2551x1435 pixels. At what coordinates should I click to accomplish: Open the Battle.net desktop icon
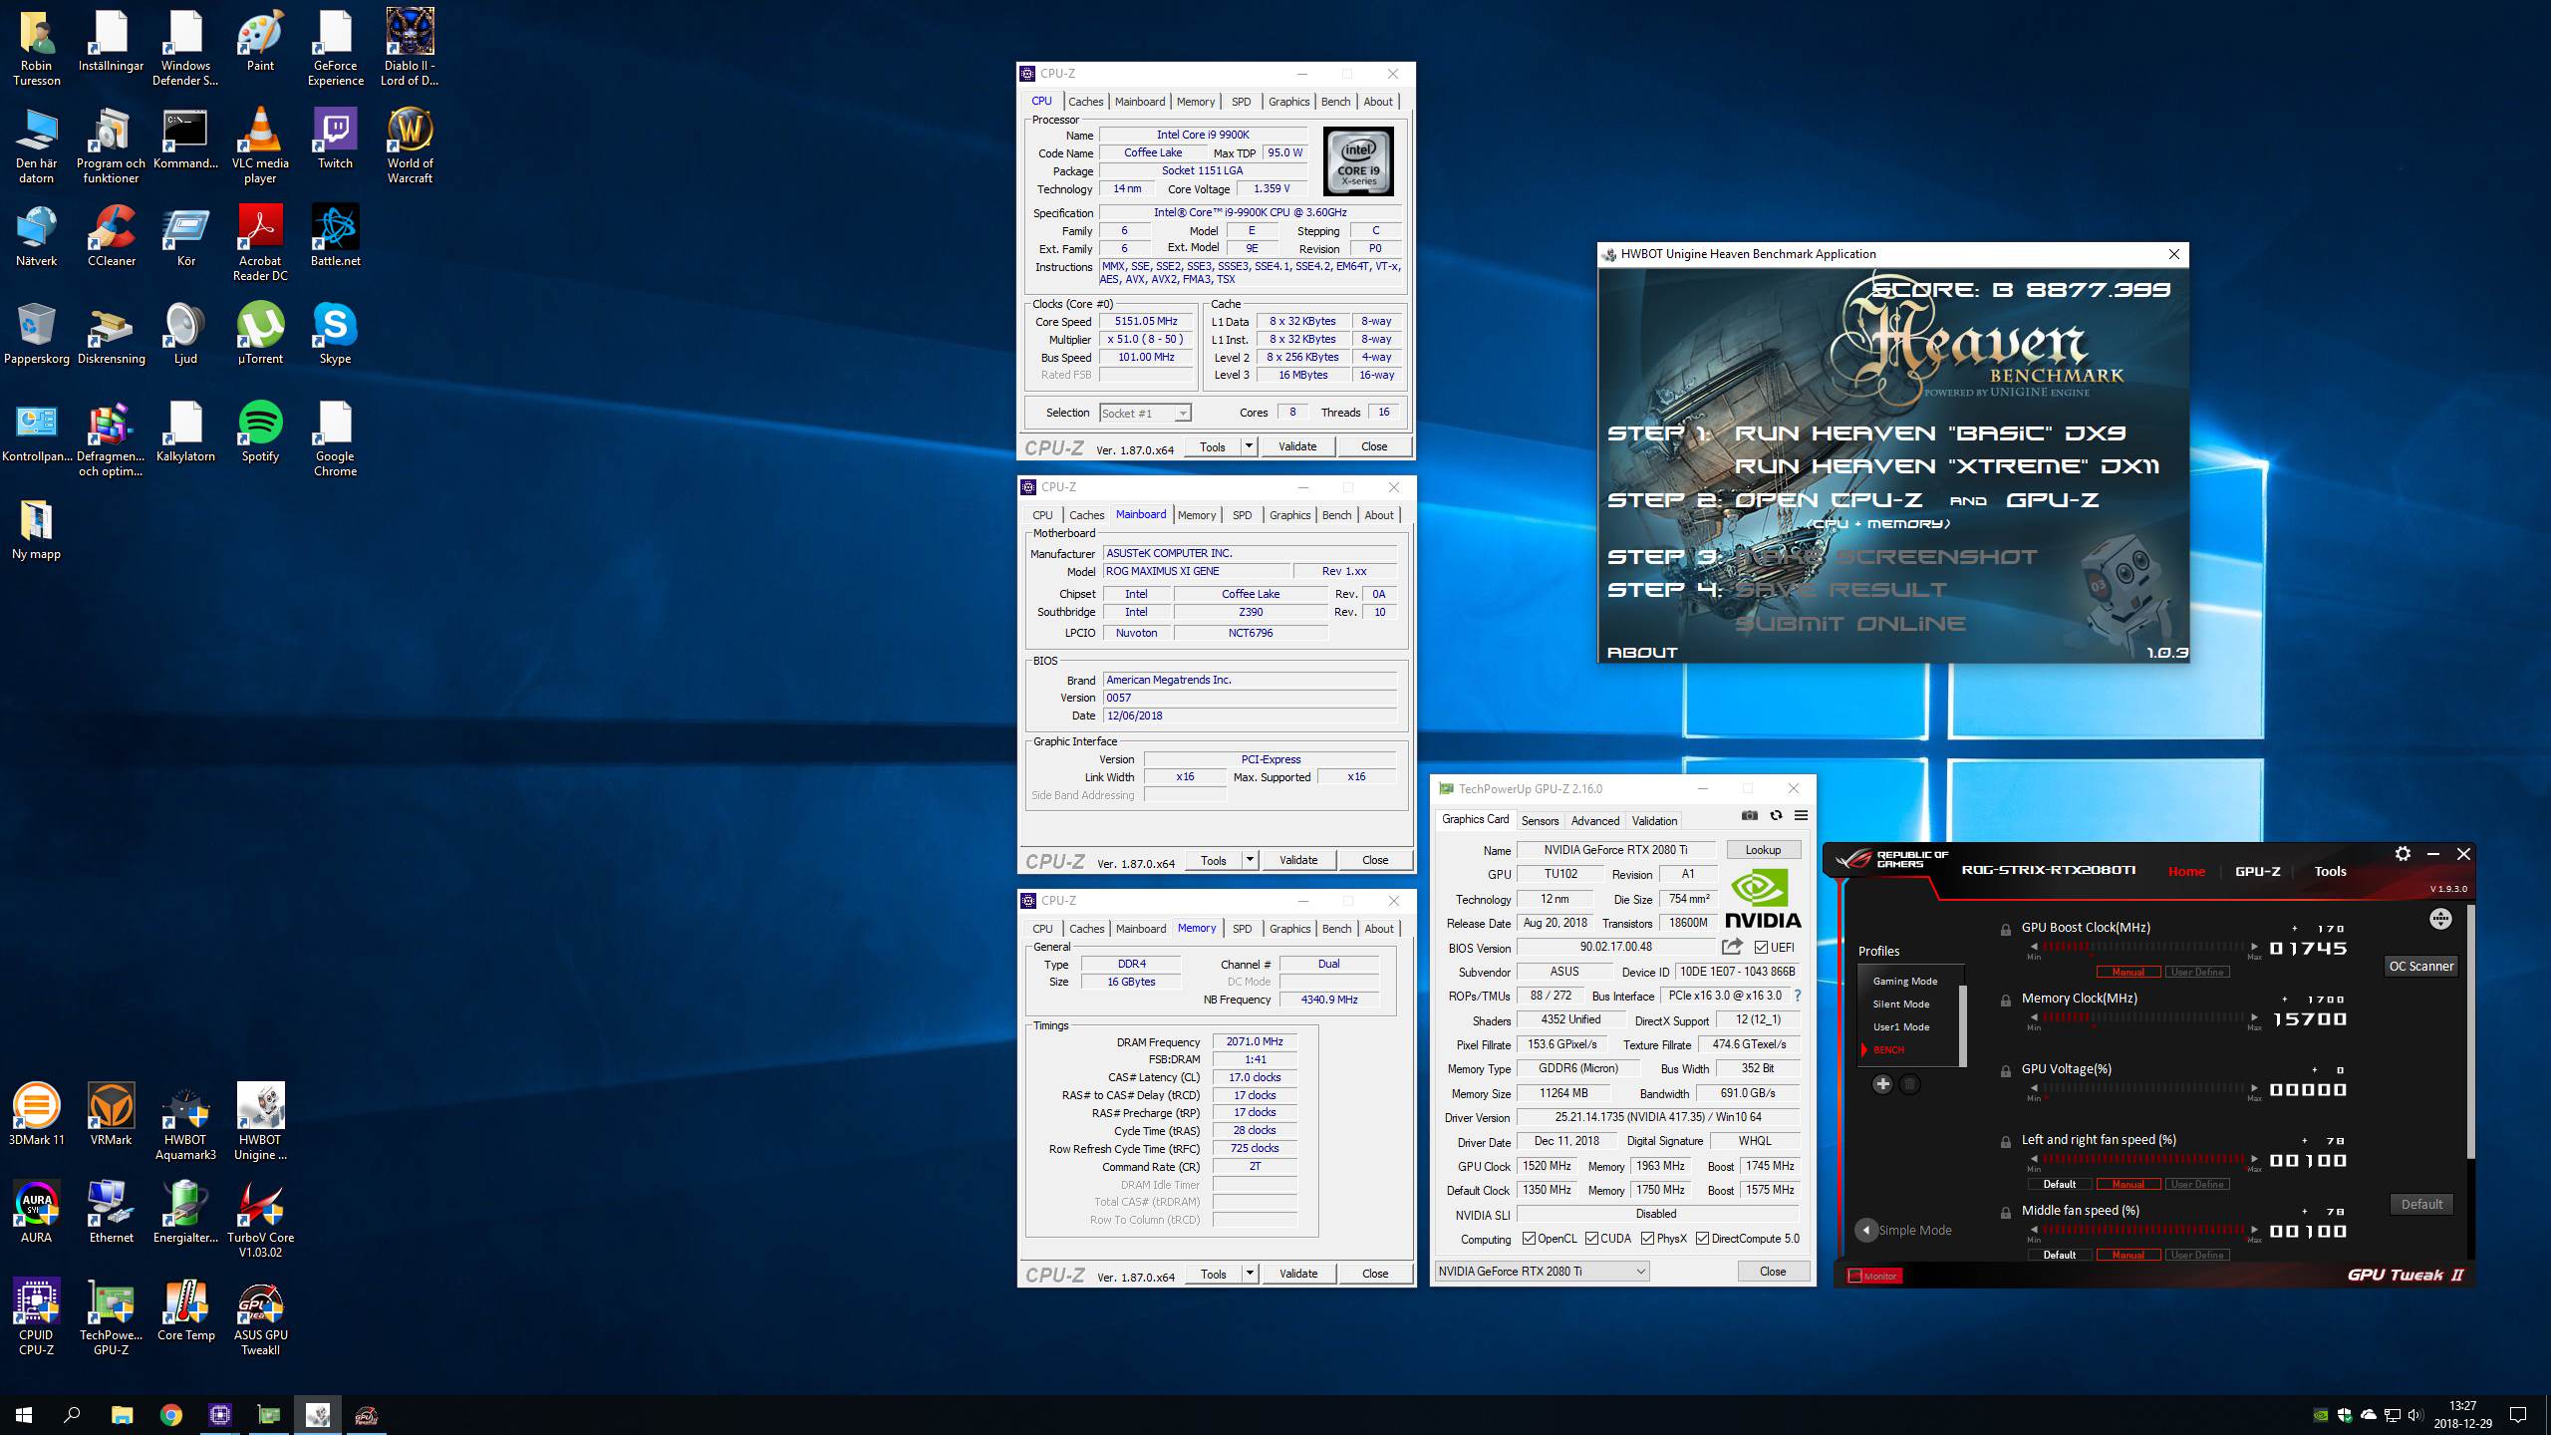coord(335,236)
